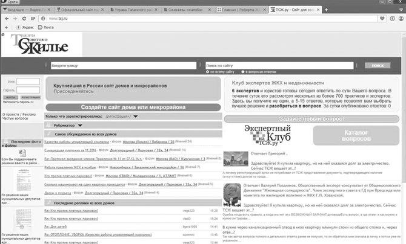Open the document icon under Последние фото
The width and height of the screenshot is (406, 244).
(22, 153)
